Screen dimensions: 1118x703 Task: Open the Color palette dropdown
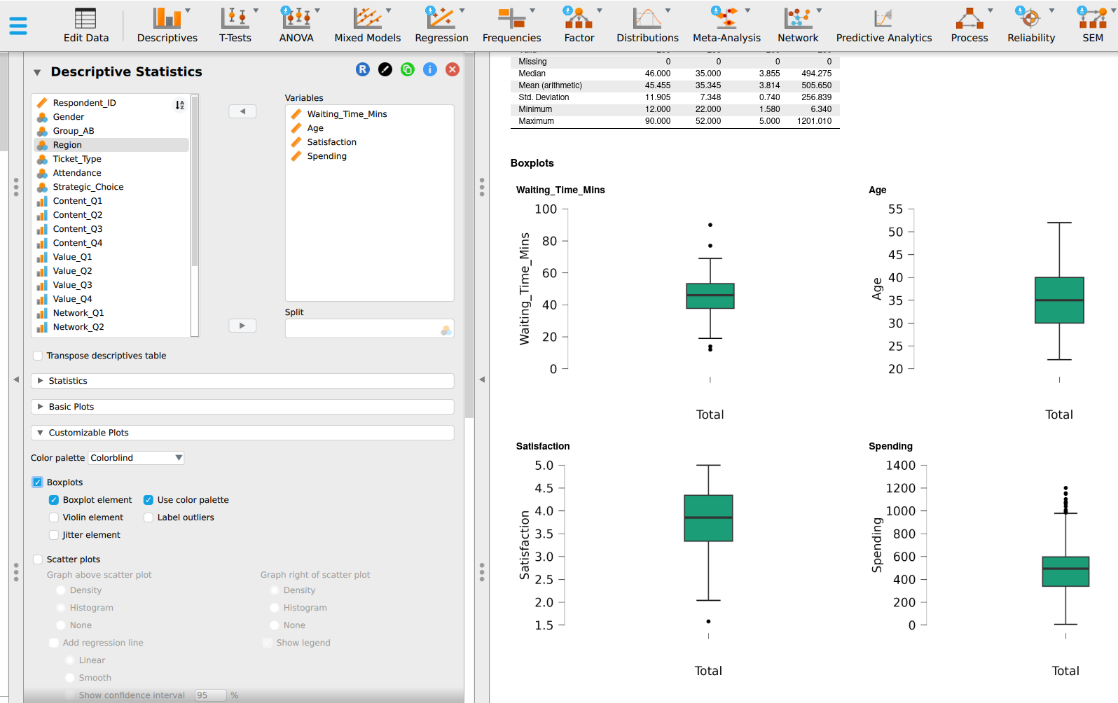(137, 458)
